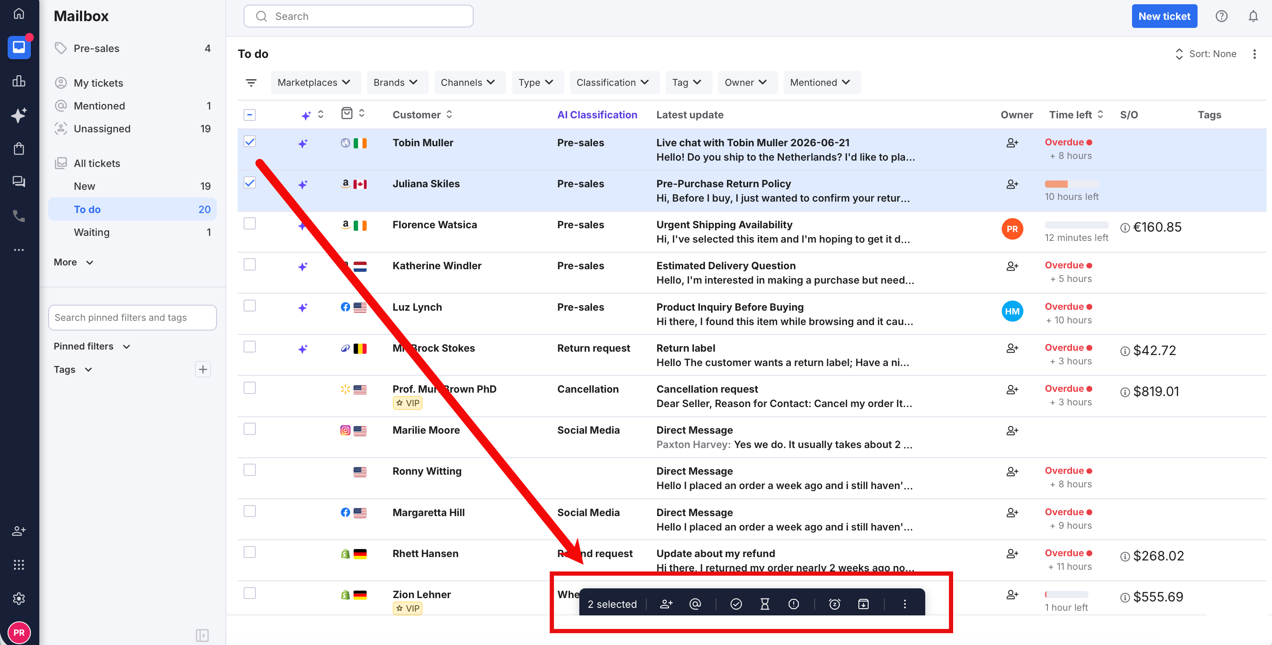This screenshot has height=645, width=1272.
Task: Open the analytics bar chart icon in sidebar
Action: coord(19,81)
